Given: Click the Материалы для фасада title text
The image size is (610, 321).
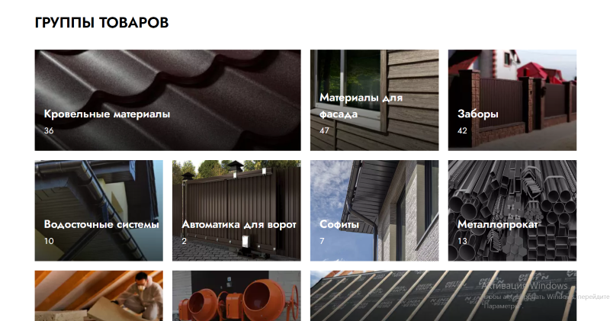Looking at the screenshot, I should tap(361, 106).
